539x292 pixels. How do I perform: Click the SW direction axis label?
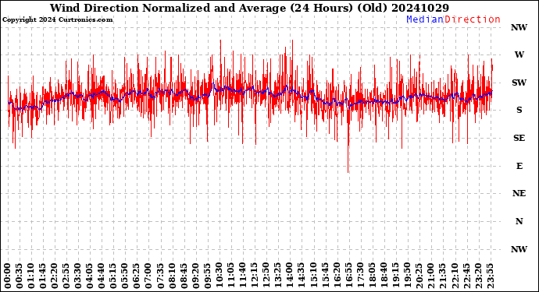pos(519,83)
